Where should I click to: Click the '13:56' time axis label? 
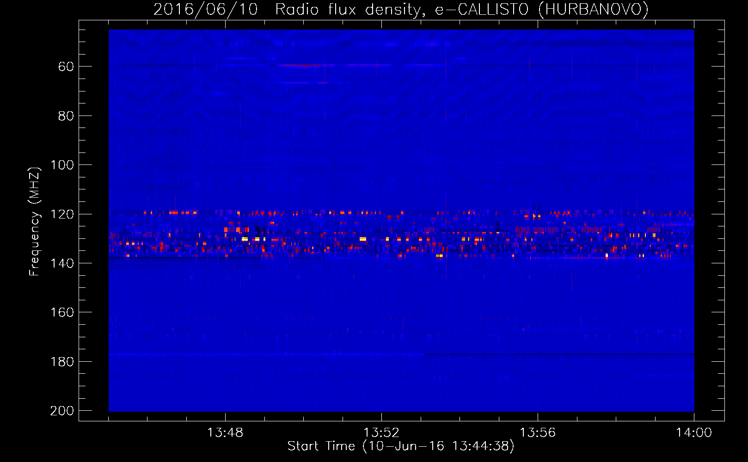[x=538, y=433]
